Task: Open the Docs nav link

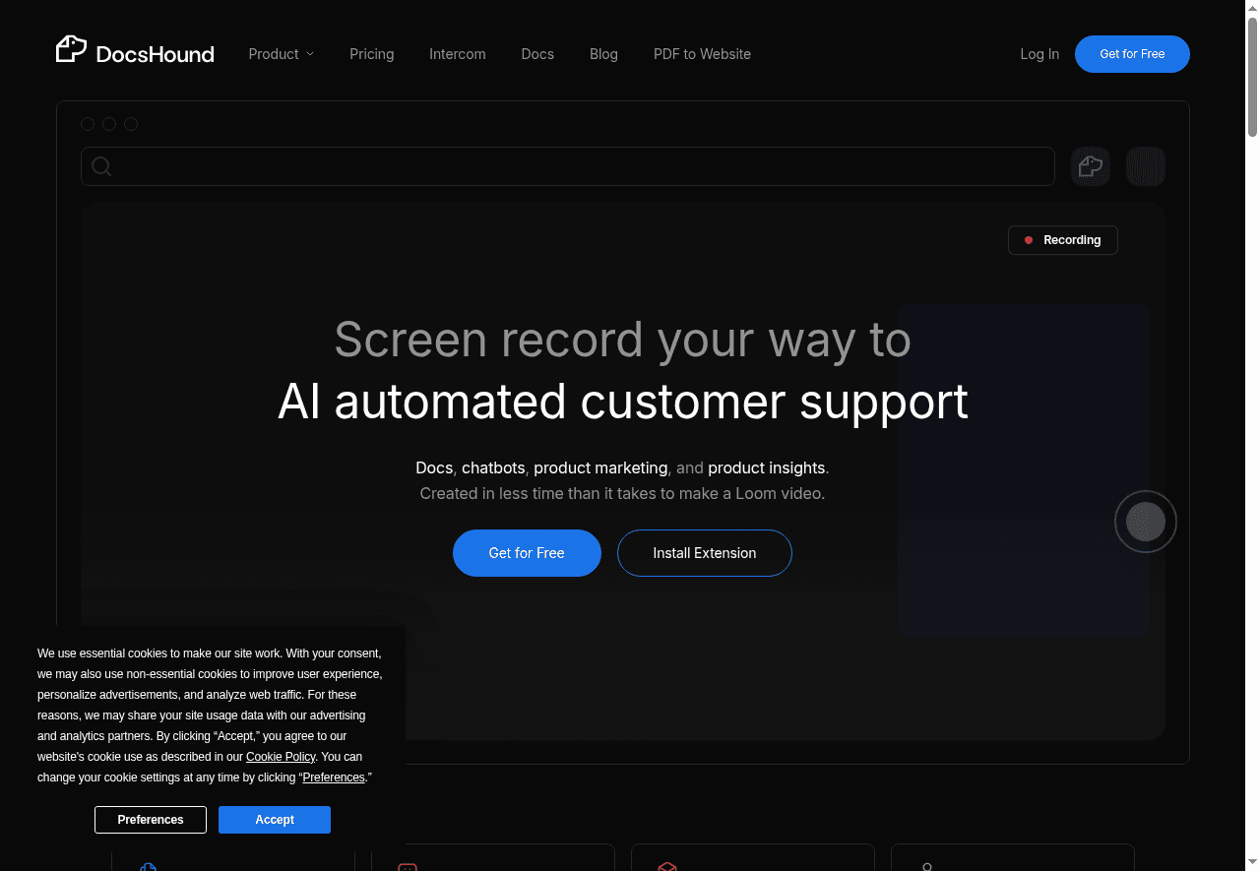Action: coord(537,54)
